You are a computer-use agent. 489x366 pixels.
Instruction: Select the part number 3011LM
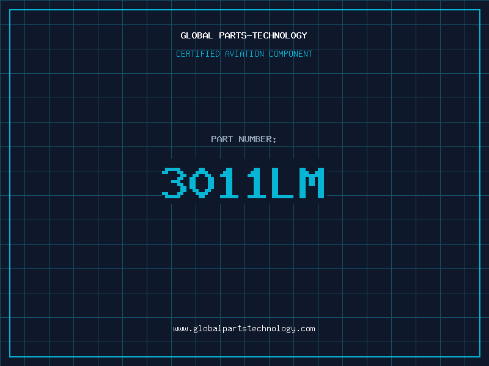243,182
